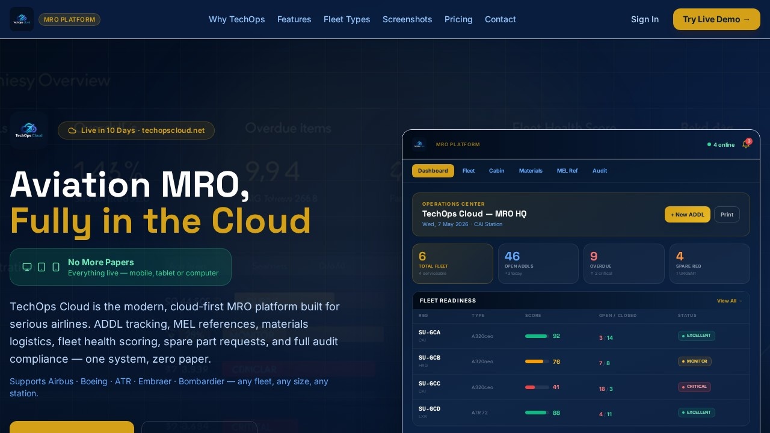The height and width of the screenshot is (433, 770).
Task: Go to Pricing page
Action: tap(458, 19)
